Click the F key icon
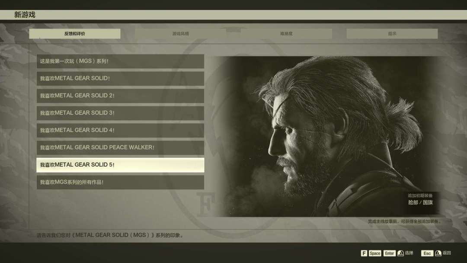 pyautogui.click(x=364, y=253)
